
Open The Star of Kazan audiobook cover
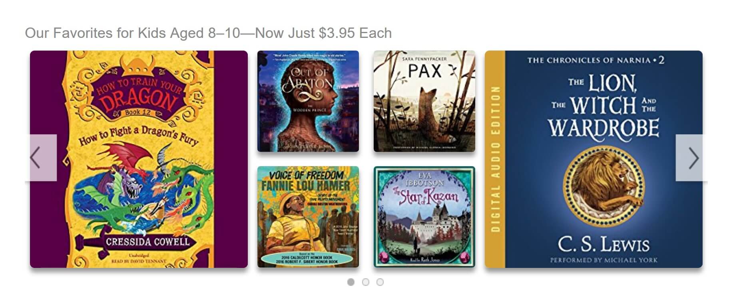point(424,217)
